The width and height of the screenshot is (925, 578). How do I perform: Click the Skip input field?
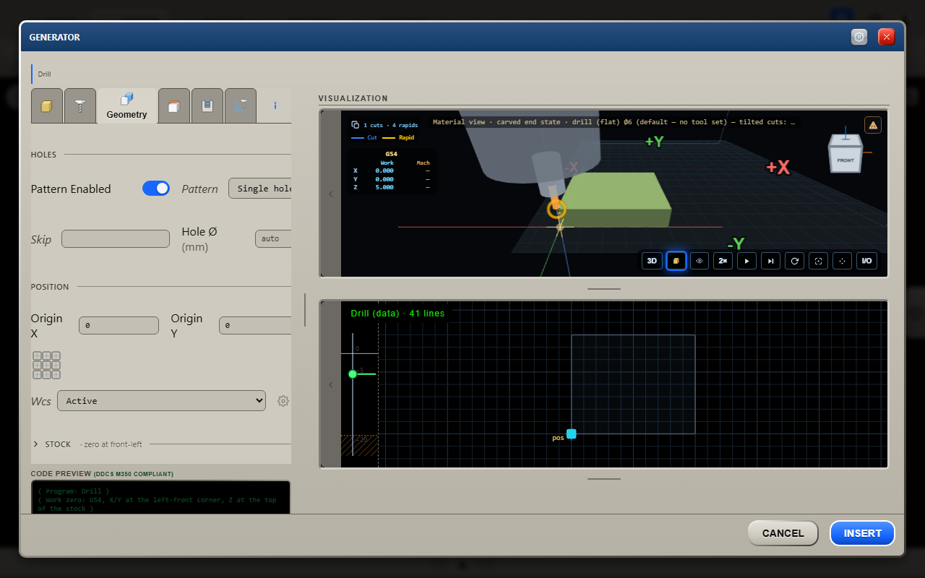[116, 238]
